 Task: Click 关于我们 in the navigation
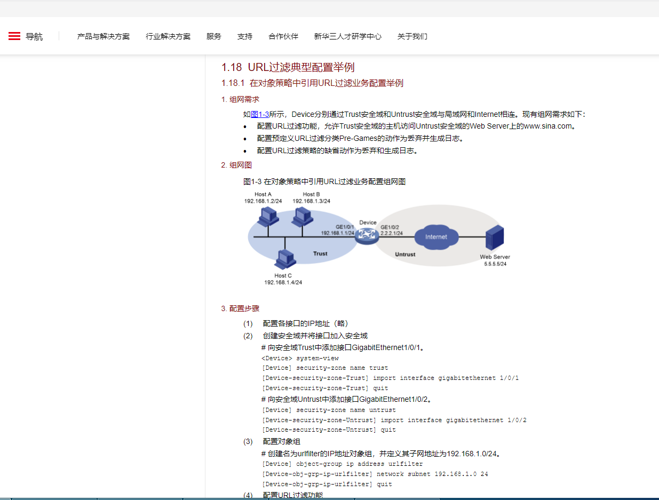(412, 37)
